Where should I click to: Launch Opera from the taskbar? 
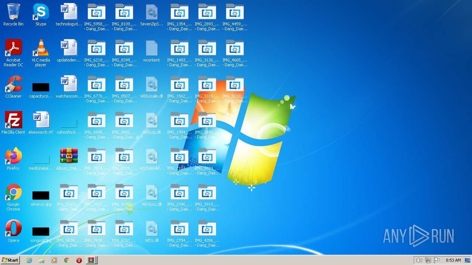tap(79, 260)
